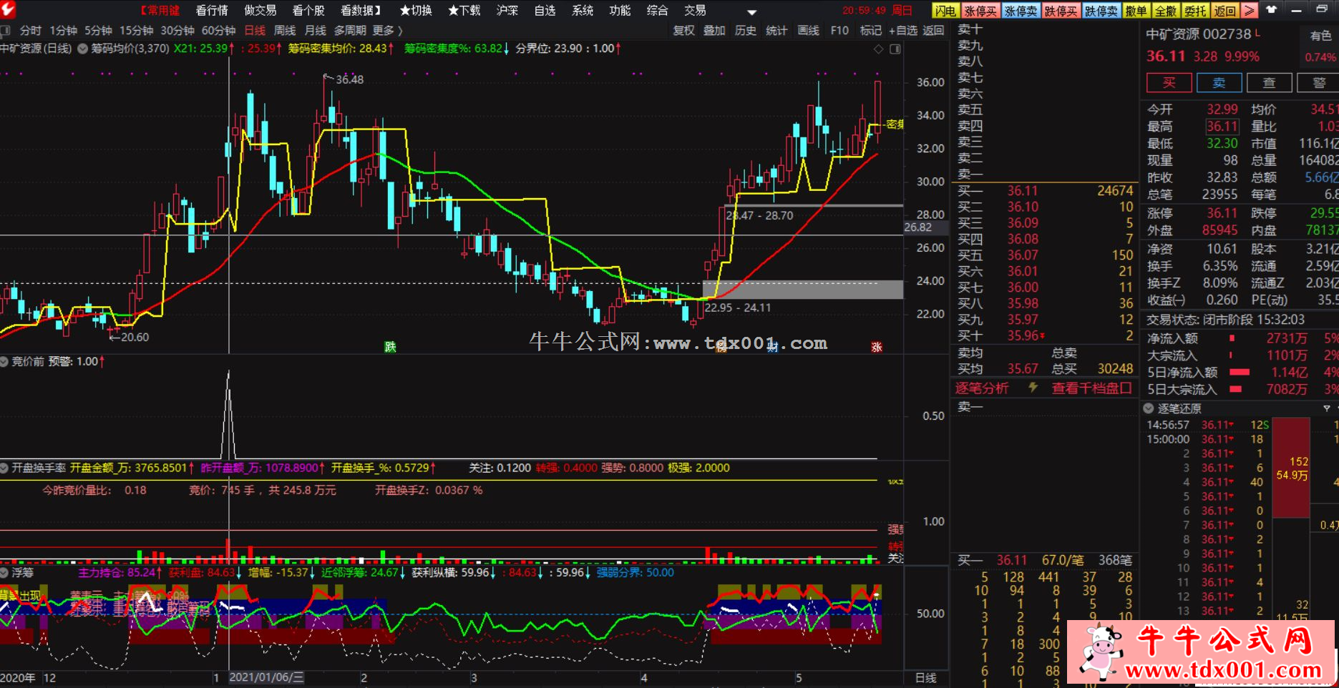The width and height of the screenshot is (1339, 688).
Task: Click the L marker after stock code 002738
Action: pyautogui.click(x=1258, y=33)
